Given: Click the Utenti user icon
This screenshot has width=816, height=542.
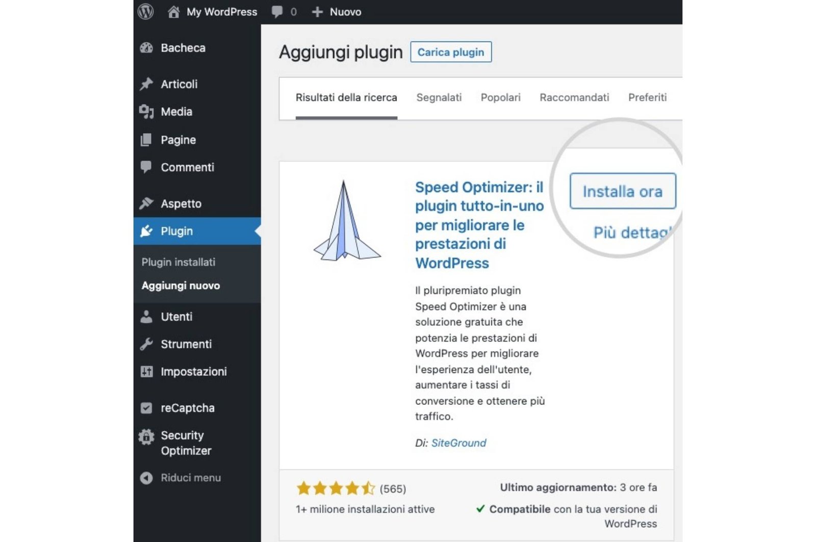Looking at the screenshot, I should 146,317.
